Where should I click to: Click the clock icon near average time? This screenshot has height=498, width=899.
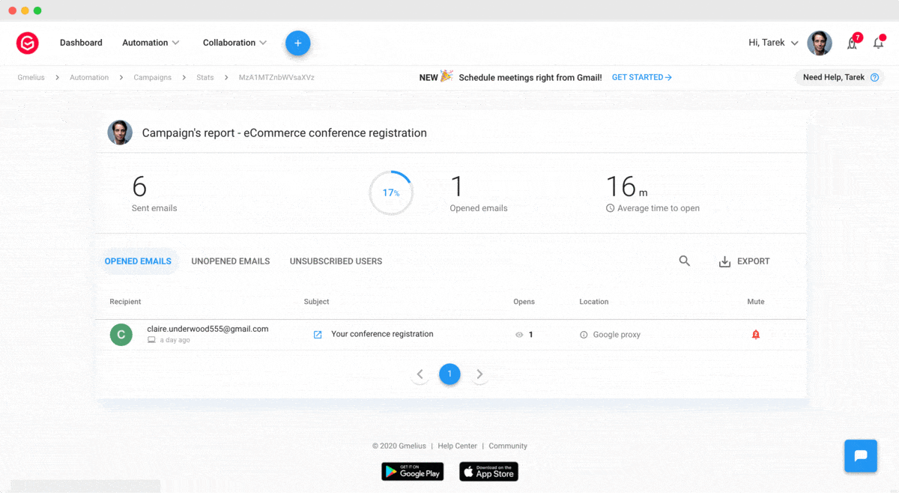point(610,208)
